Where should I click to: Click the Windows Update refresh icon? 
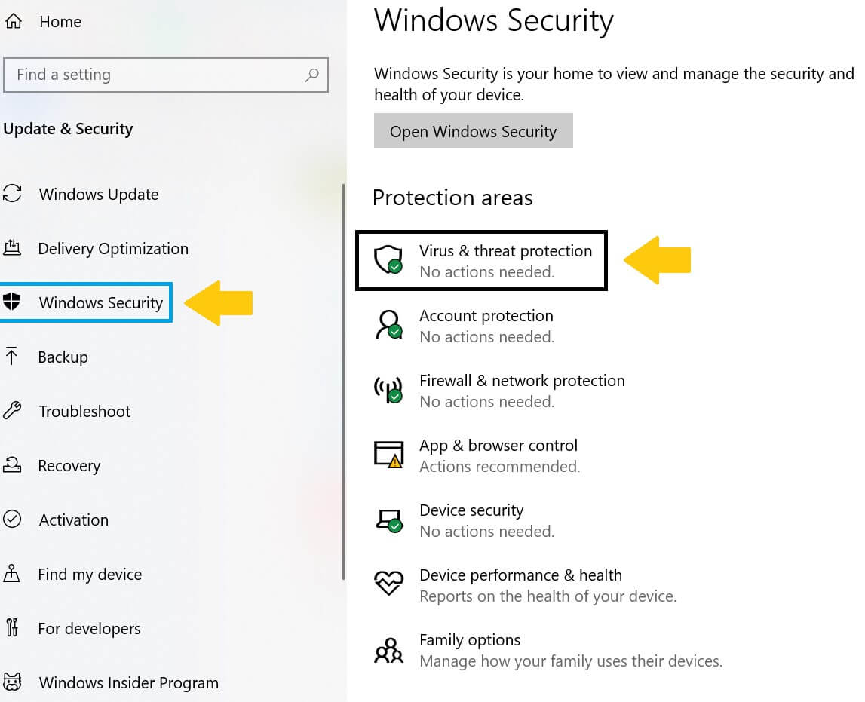pos(12,194)
